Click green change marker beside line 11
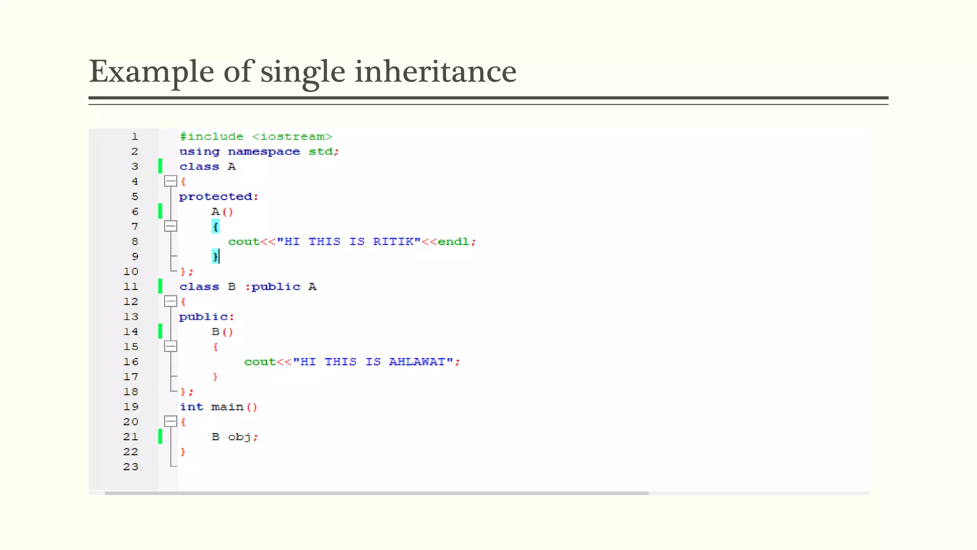This screenshot has width=977, height=550. [x=160, y=286]
